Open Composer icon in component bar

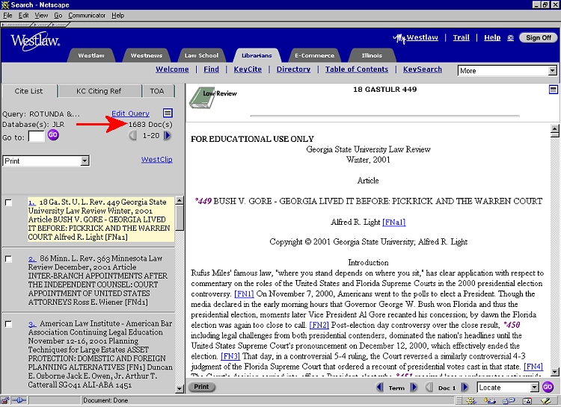pyautogui.click(x=545, y=401)
